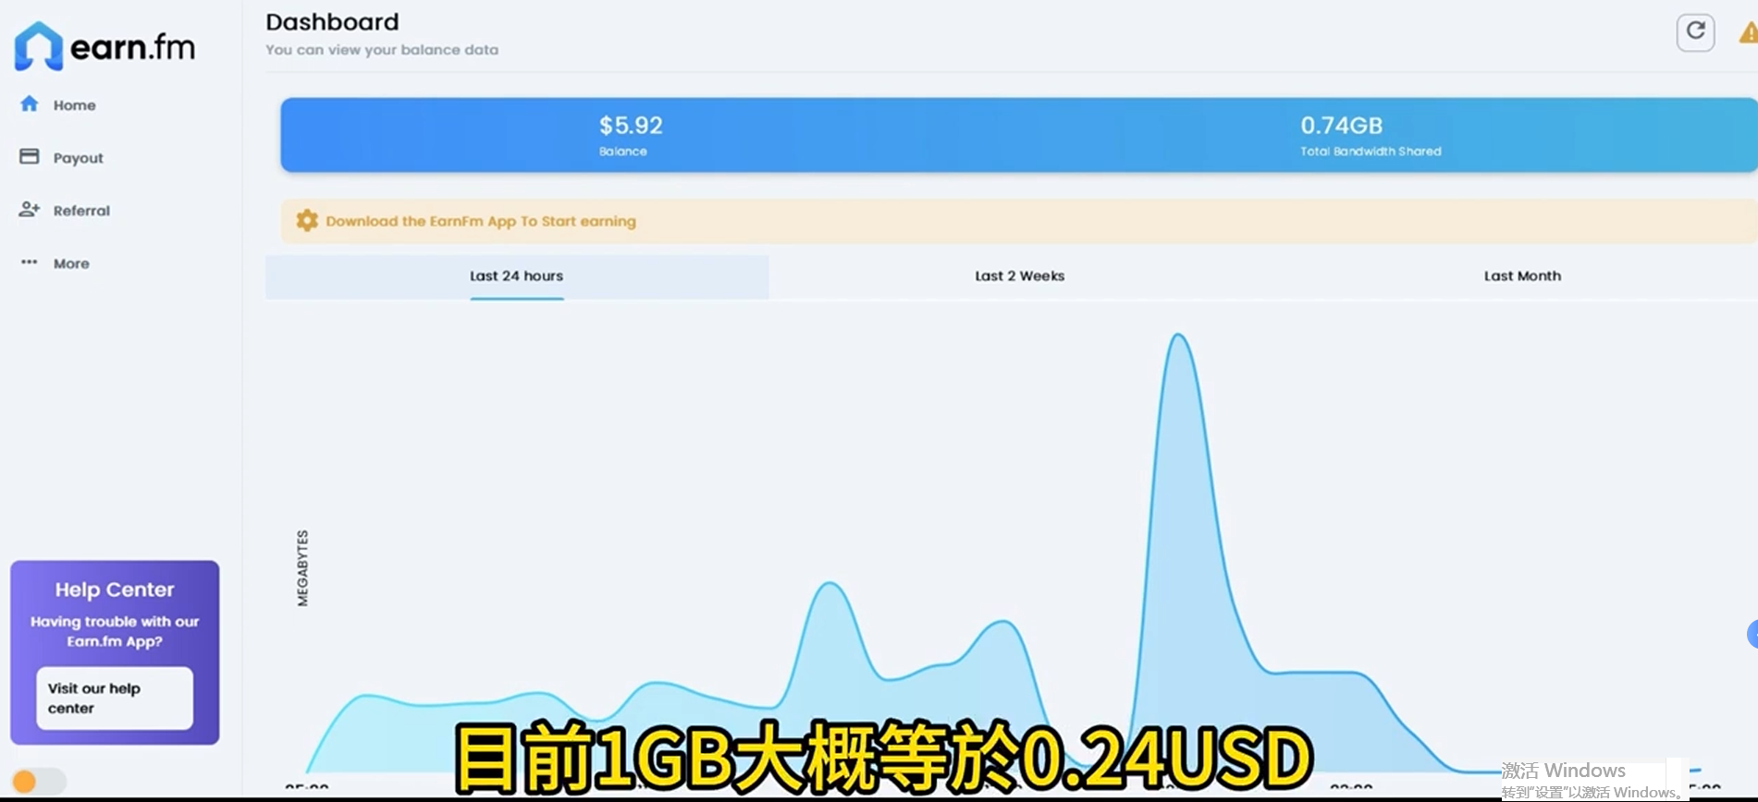Click the Home house icon
The image size is (1758, 802).
(30, 103)
